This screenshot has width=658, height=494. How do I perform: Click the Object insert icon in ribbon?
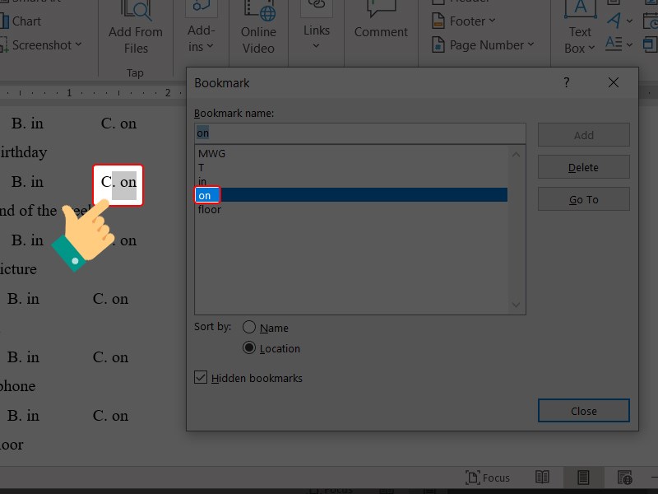click(651, 44)
